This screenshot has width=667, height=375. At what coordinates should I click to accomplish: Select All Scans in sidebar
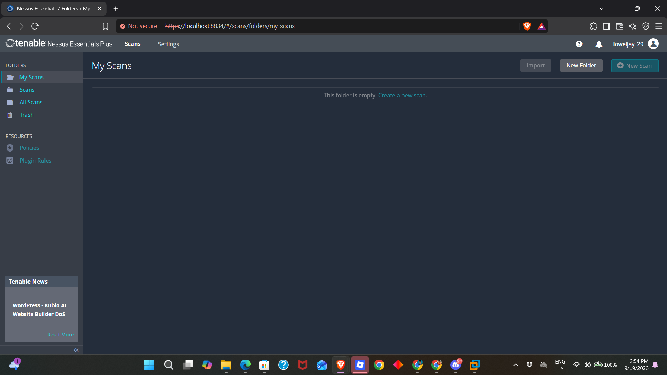pyautogui.click(x=31, y=102)
